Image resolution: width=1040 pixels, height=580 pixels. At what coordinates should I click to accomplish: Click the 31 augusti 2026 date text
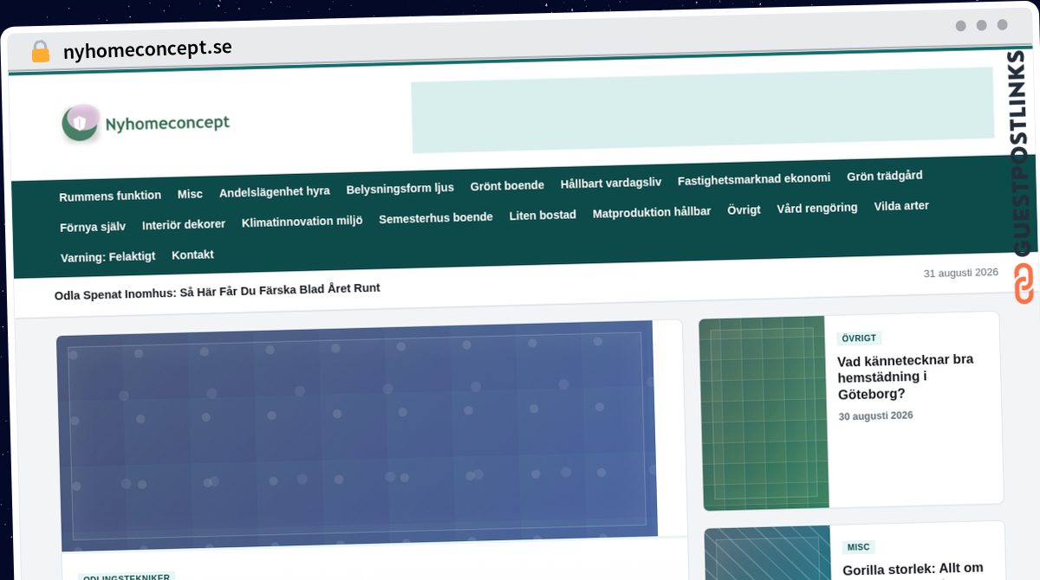(x=960, y=273)
